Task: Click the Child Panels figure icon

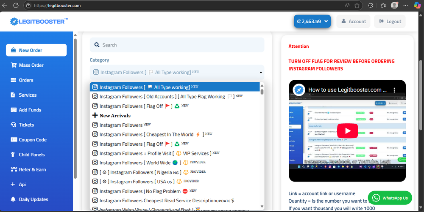Action: point(13,155)
